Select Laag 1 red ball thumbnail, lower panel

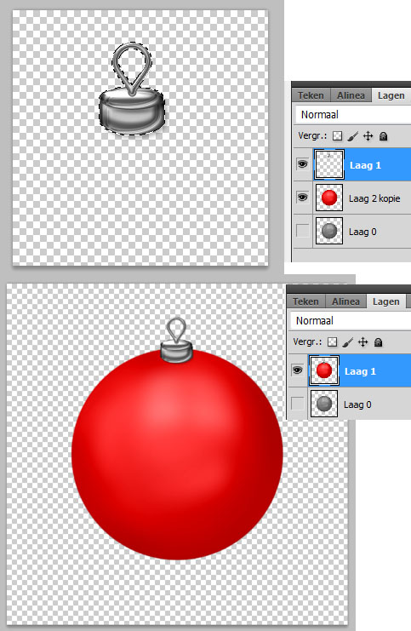(x=323, y=370)
